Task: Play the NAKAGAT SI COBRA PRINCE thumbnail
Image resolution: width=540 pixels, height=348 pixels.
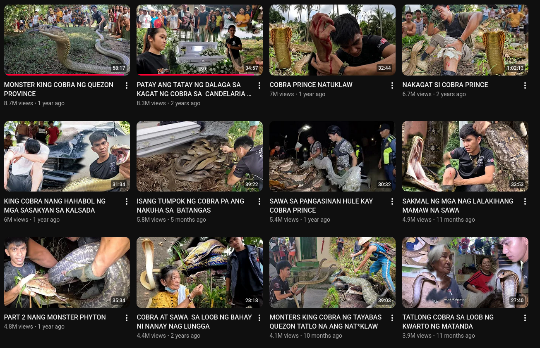Action: (466, 40)
